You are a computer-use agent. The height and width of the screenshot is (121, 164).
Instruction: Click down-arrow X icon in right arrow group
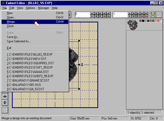(146, 16)
